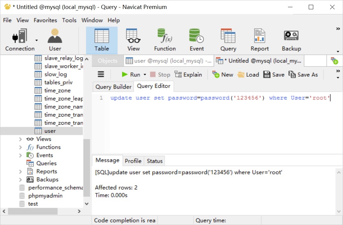The image size is (343, 225).
Task: Click the 'Affected rows: 2' message text
Action: tap(116, 188)
